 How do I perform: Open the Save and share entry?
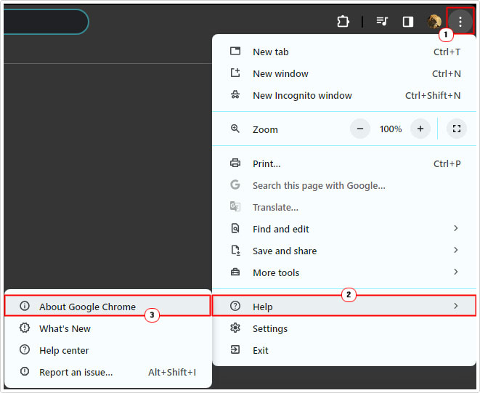coord(344,251)
